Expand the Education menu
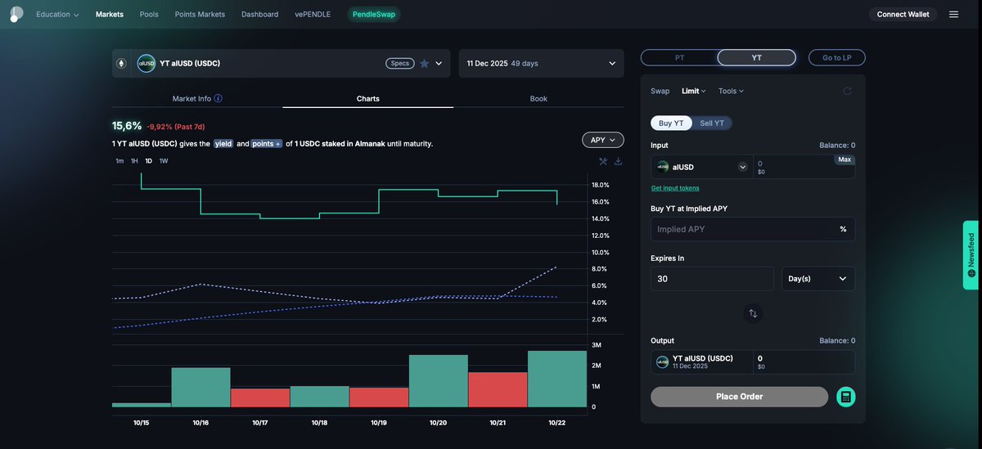This screenshot has width=982, height=449. [x=57, y=14]
